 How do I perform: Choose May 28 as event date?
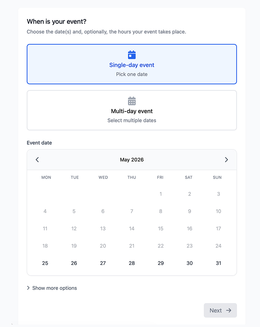tap(132, 263)
